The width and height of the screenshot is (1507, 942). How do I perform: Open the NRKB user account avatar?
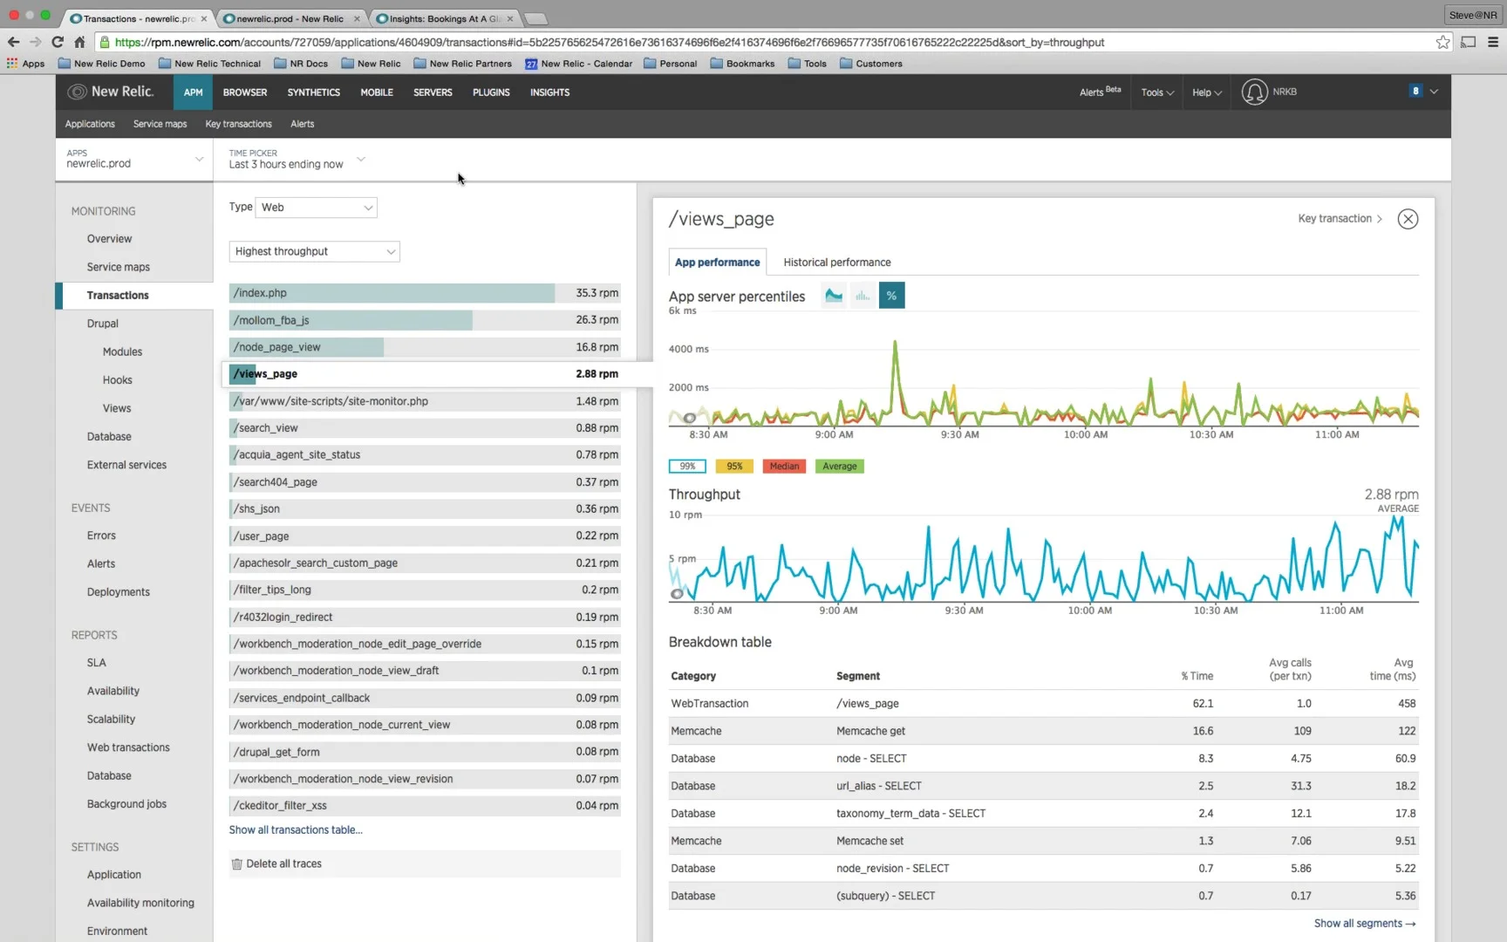(x=1254, y=92)
